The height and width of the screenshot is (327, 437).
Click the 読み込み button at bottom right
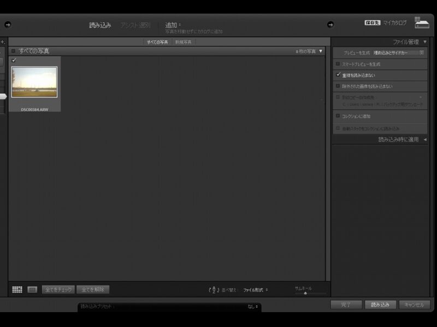coord(380,305)
